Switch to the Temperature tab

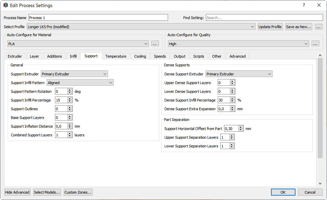[x=116, y=56]
